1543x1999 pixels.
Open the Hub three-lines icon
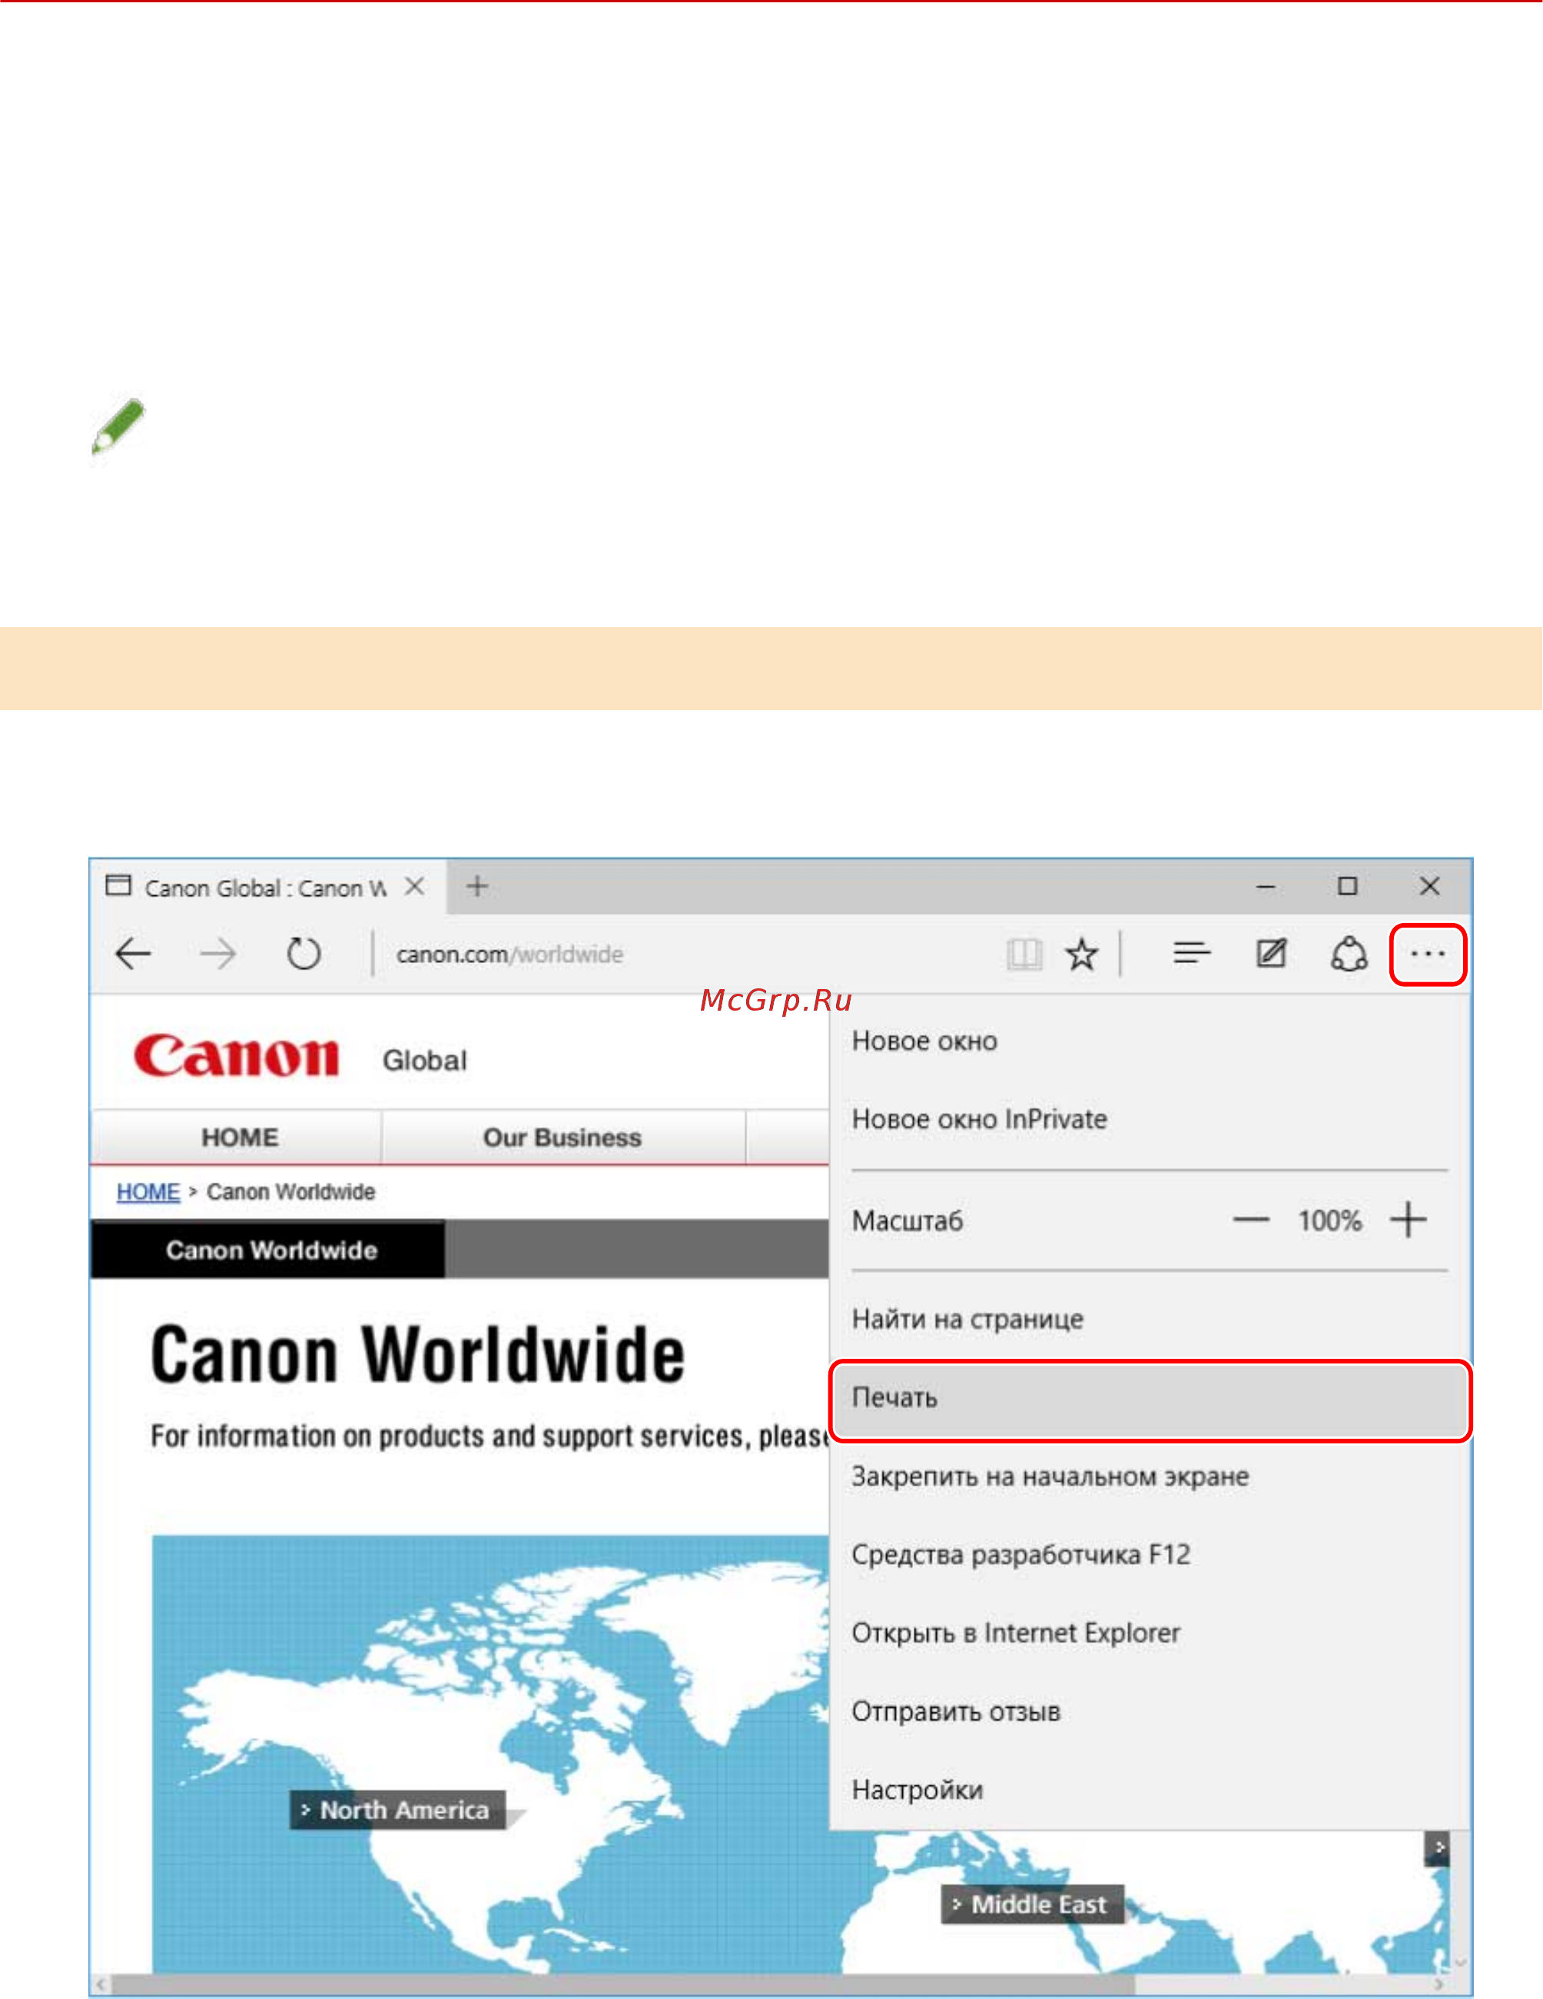(x=1192, y=954)
